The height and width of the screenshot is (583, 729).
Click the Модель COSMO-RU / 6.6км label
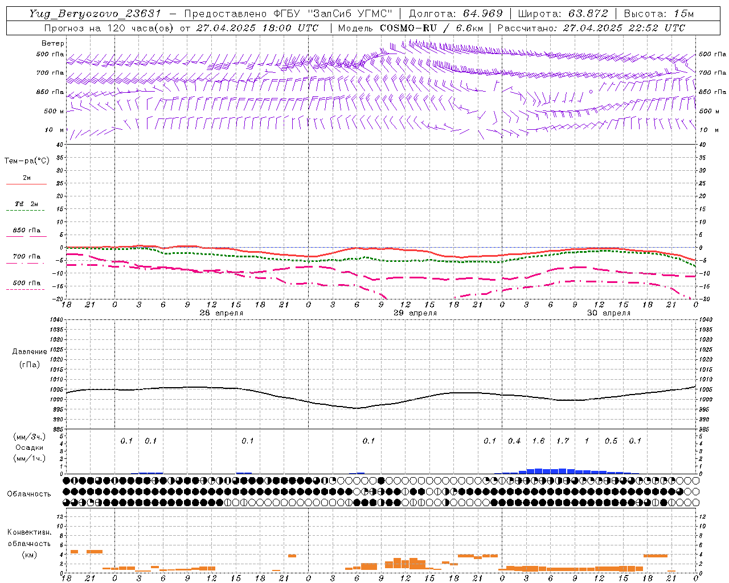[x=411, y=28]
